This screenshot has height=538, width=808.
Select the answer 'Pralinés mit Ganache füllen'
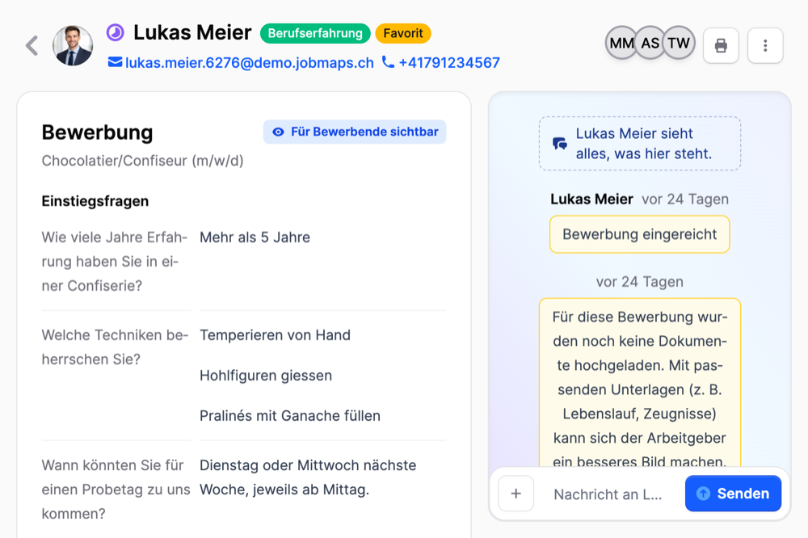coord(290,416)
